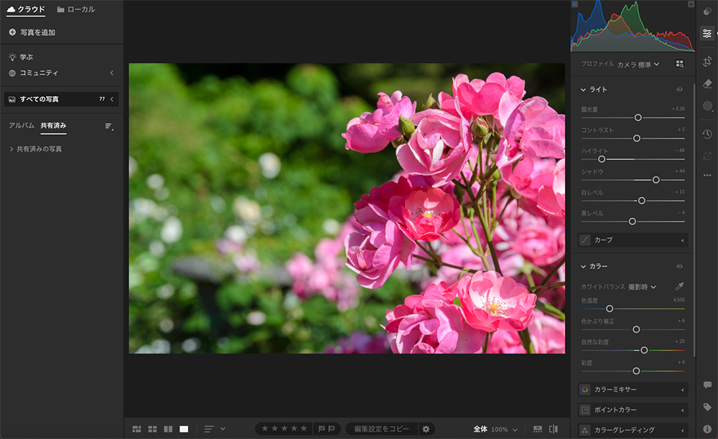Browse profiles with the grid search icon
Screen dimensions: 718x439
[679, 64]
